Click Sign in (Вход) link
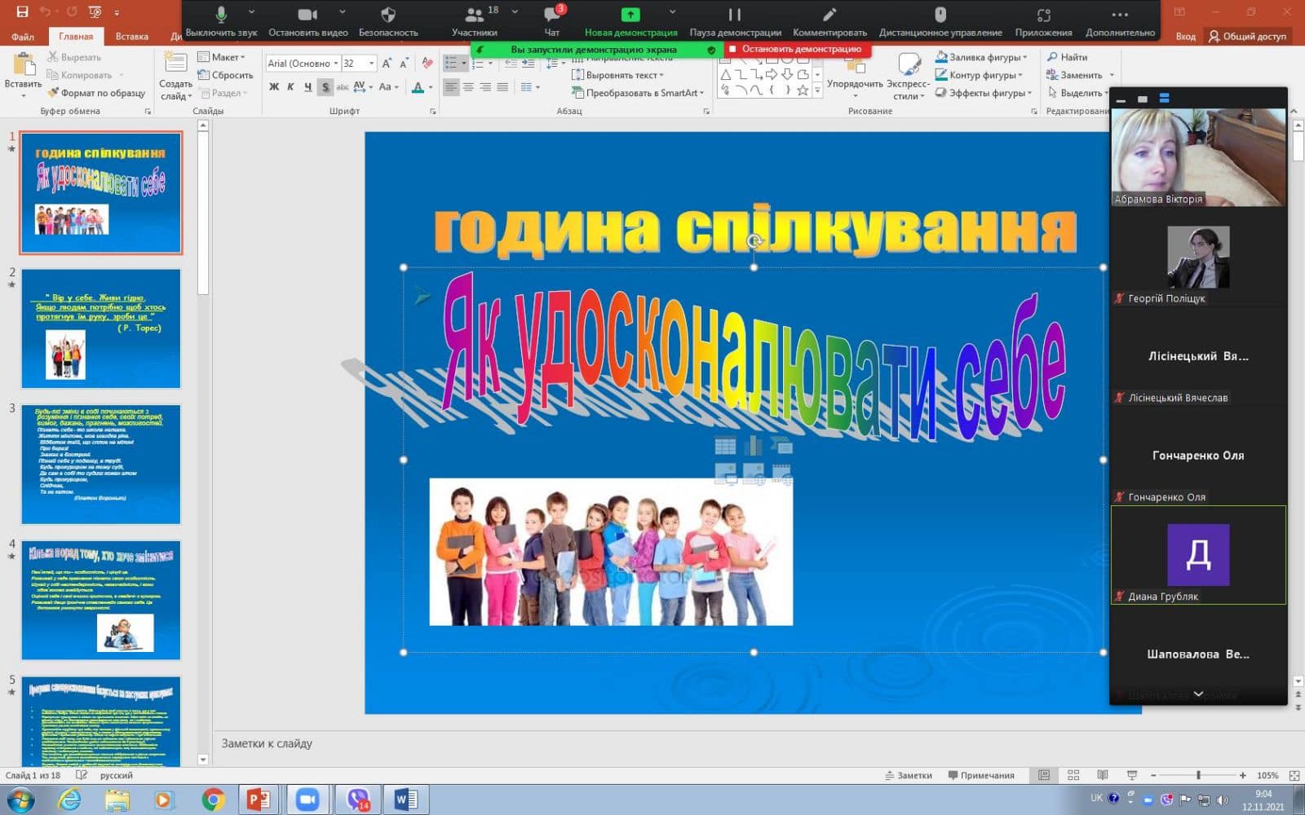 pos(1185,36)
